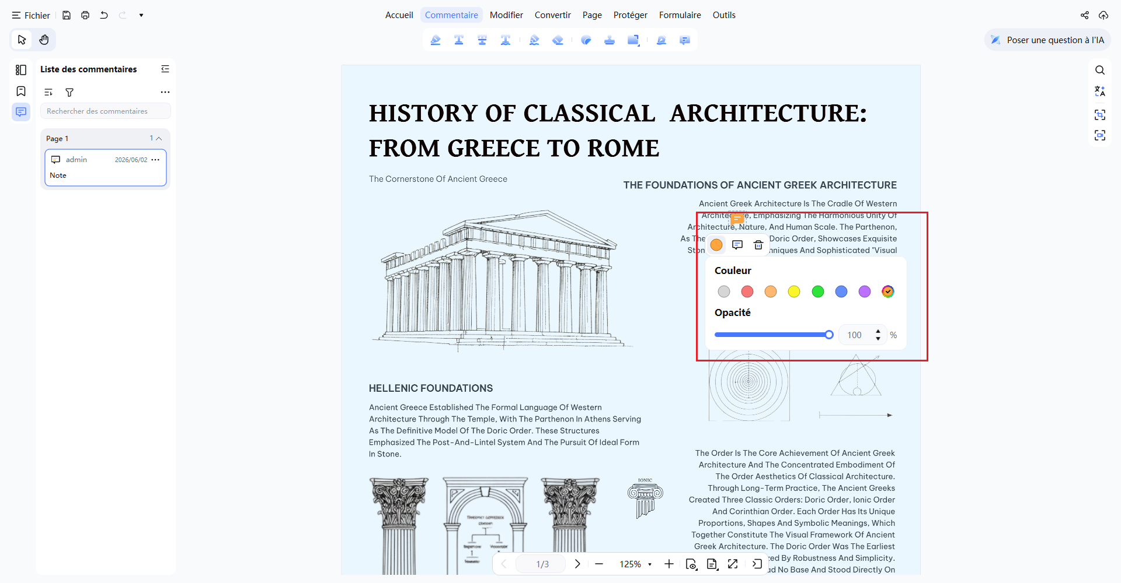The height and width of the screenshot is (583, 1121).
Task: Open search in the right sidebar
Action: point(1100,70)
